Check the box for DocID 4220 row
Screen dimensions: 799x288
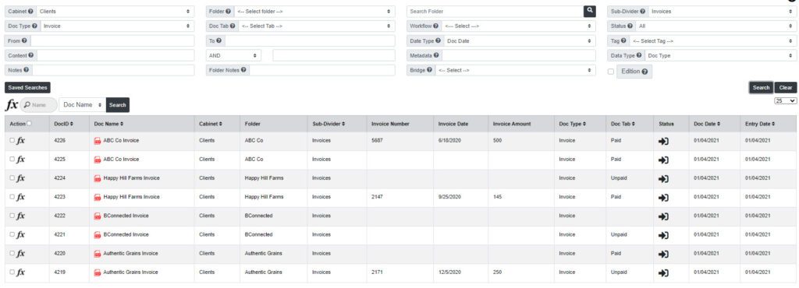pos(12,254)
